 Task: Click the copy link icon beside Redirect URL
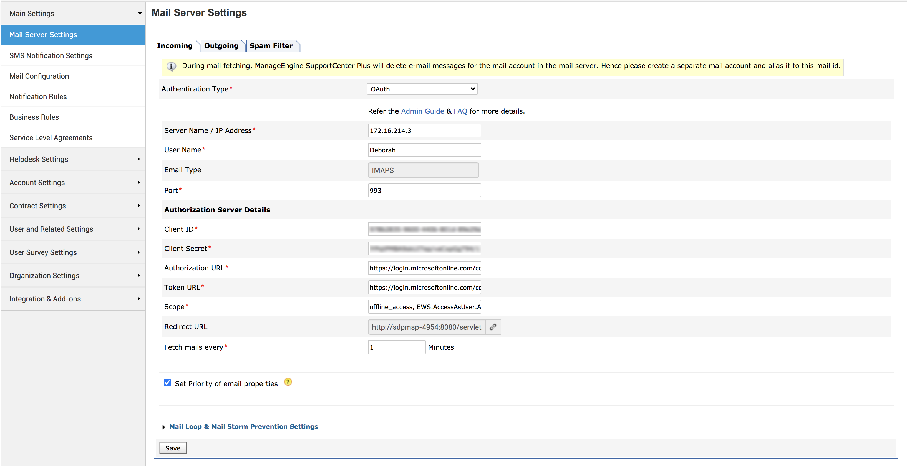(493, 327)
